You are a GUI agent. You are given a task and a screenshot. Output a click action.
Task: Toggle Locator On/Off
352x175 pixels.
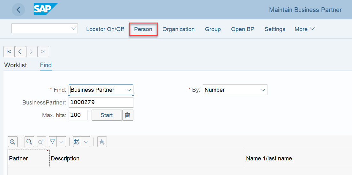105,29
